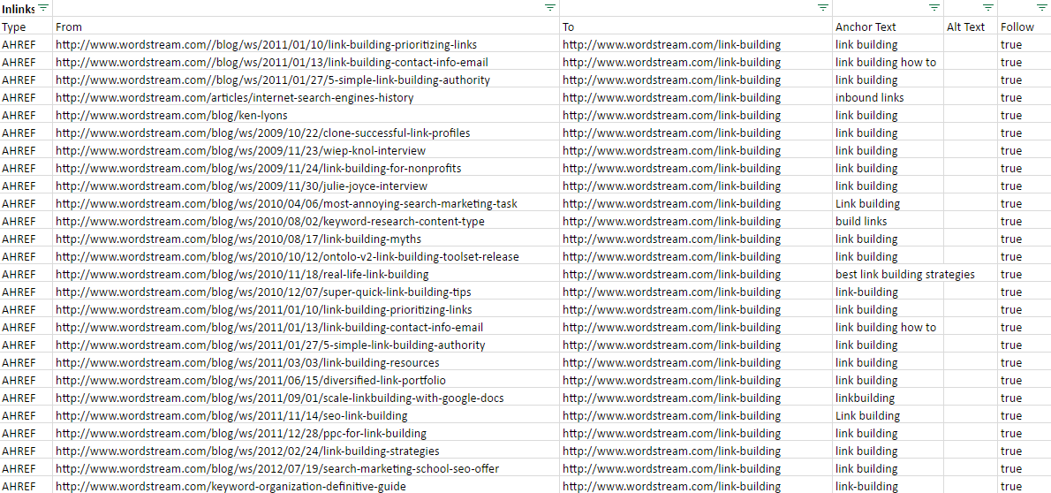1051x493 pixels.
Task: Click the From column header cell
Action: (x=69, y=27)
